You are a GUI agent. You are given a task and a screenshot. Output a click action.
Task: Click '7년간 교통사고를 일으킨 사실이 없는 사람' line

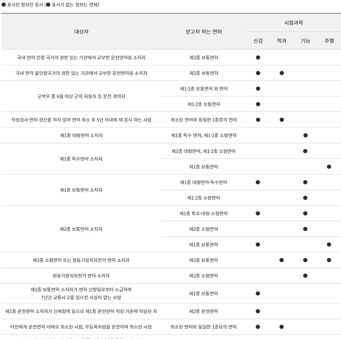(x=81, y=297)
